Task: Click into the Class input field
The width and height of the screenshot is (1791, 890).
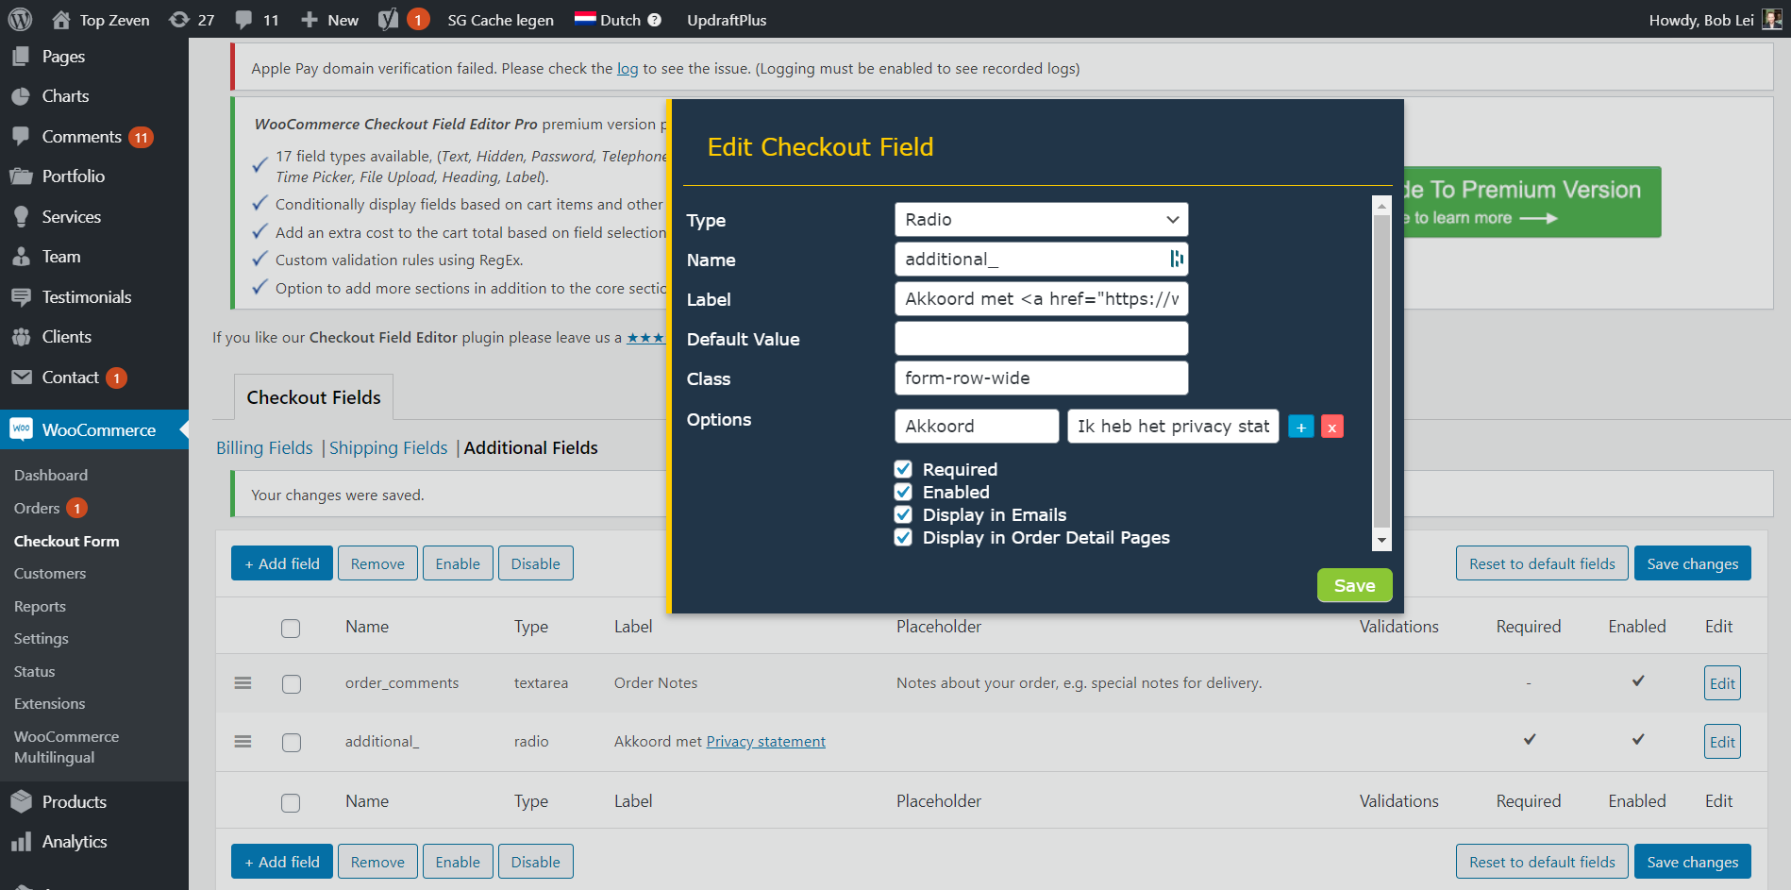Action: [x=1041, y=378]
